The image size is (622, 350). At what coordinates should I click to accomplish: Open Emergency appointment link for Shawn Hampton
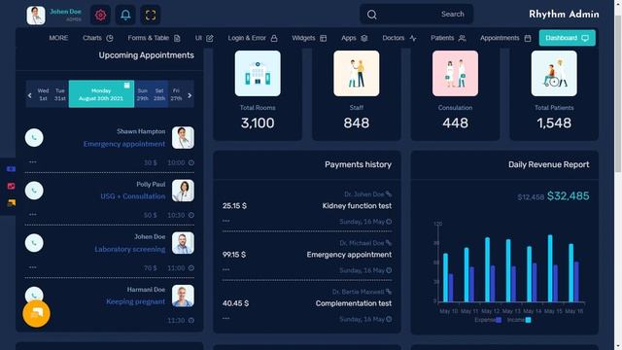(124, 144)
